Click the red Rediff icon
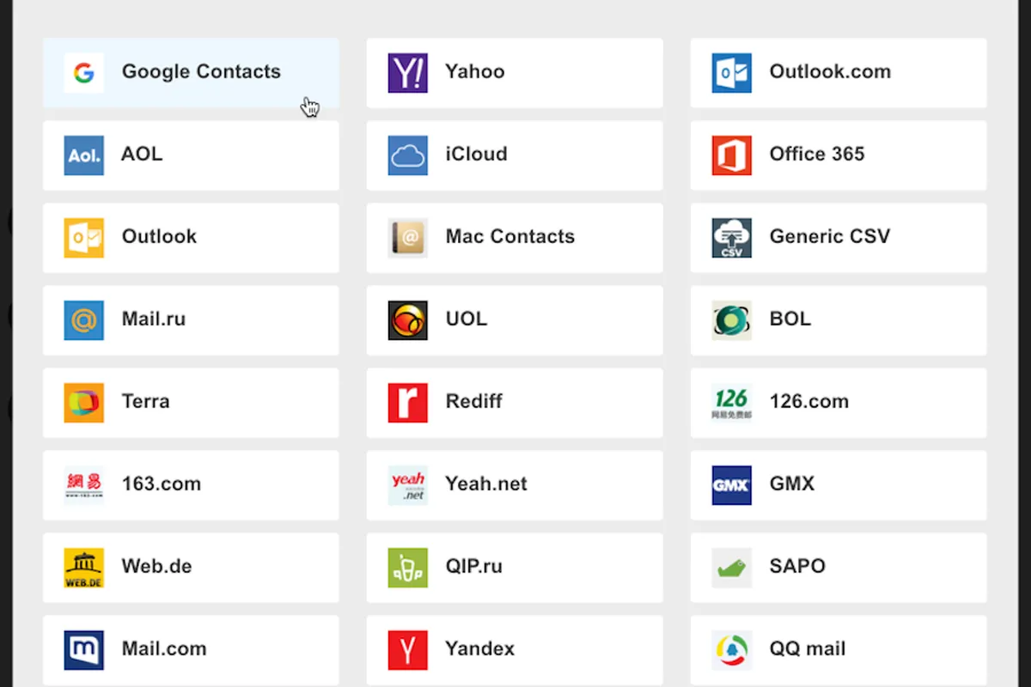This screenshot has height=687, width=1031. pos(407,403)
